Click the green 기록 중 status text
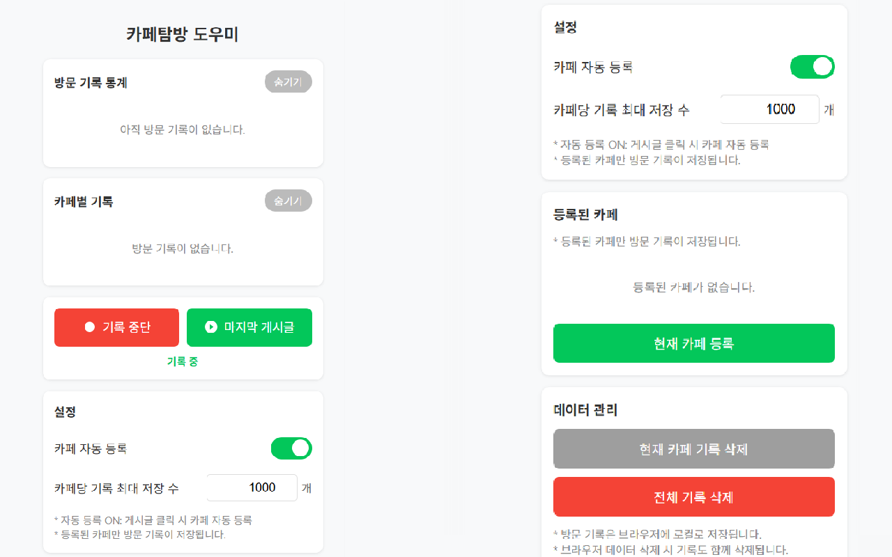The height and width of the screenshot is (557, 892). 183,361
